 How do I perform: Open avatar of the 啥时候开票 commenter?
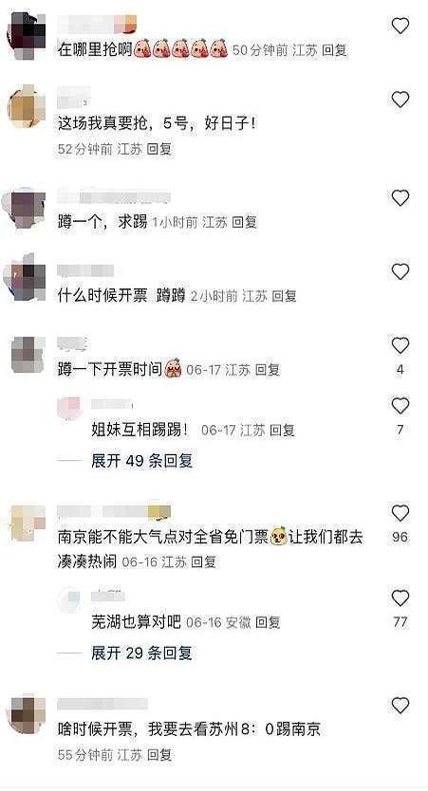coord(27,714)
